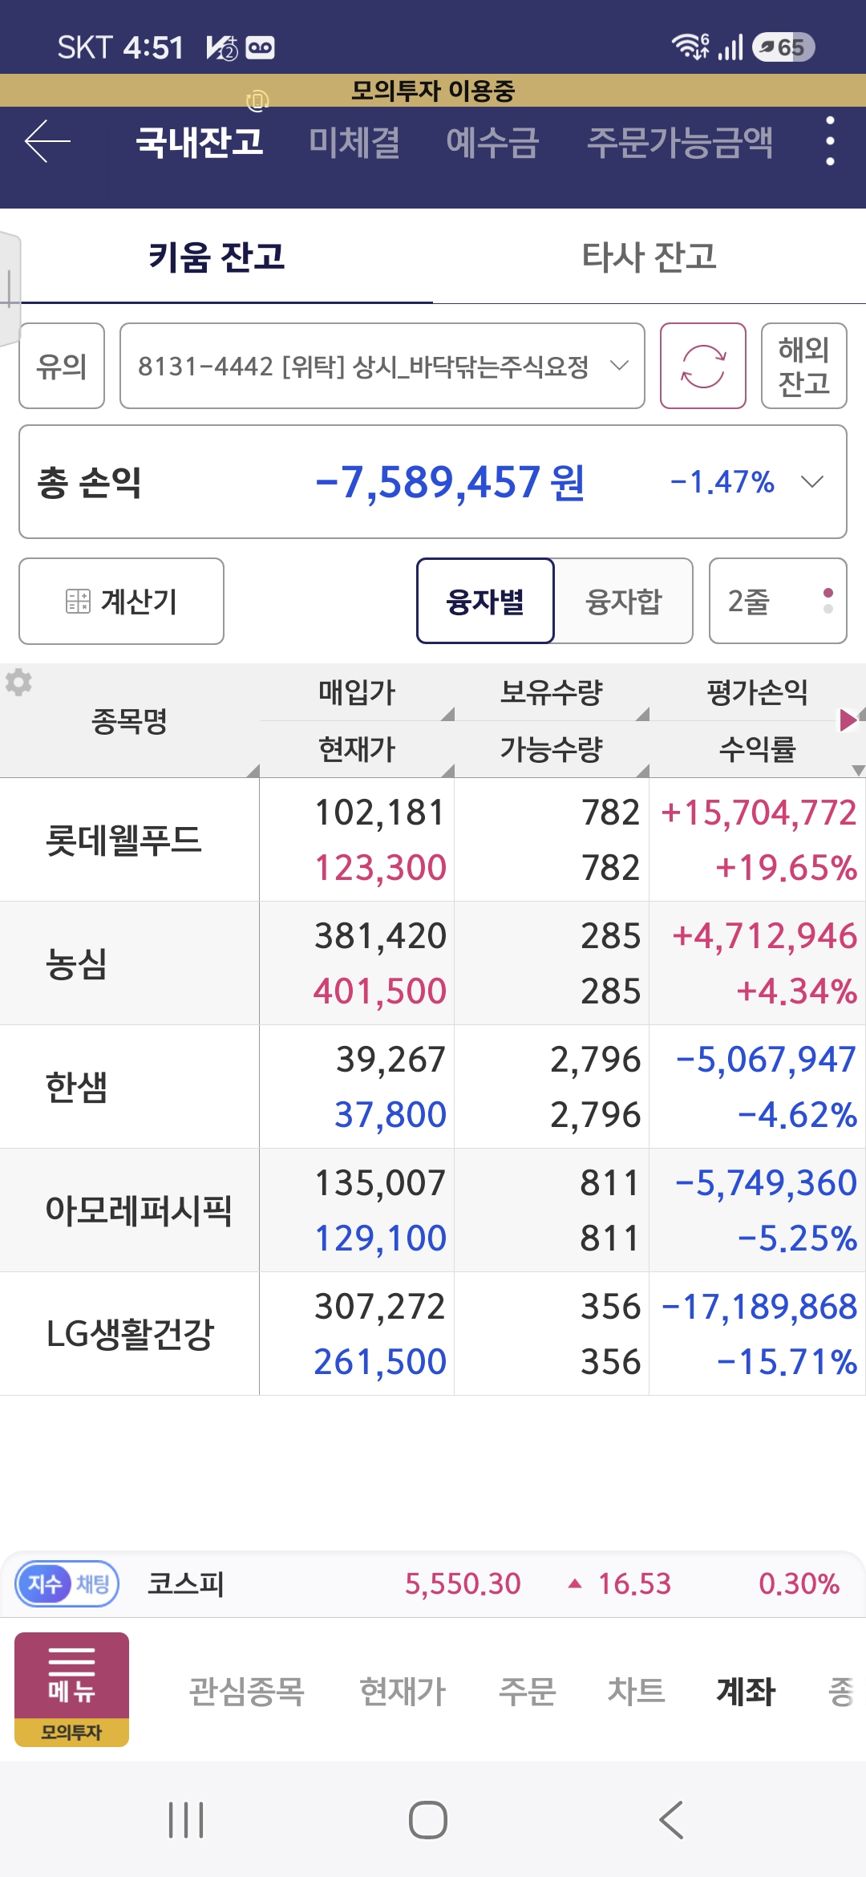Sort by 수익률 column header
Screen dimensions: 866x1877
point(757,749)
